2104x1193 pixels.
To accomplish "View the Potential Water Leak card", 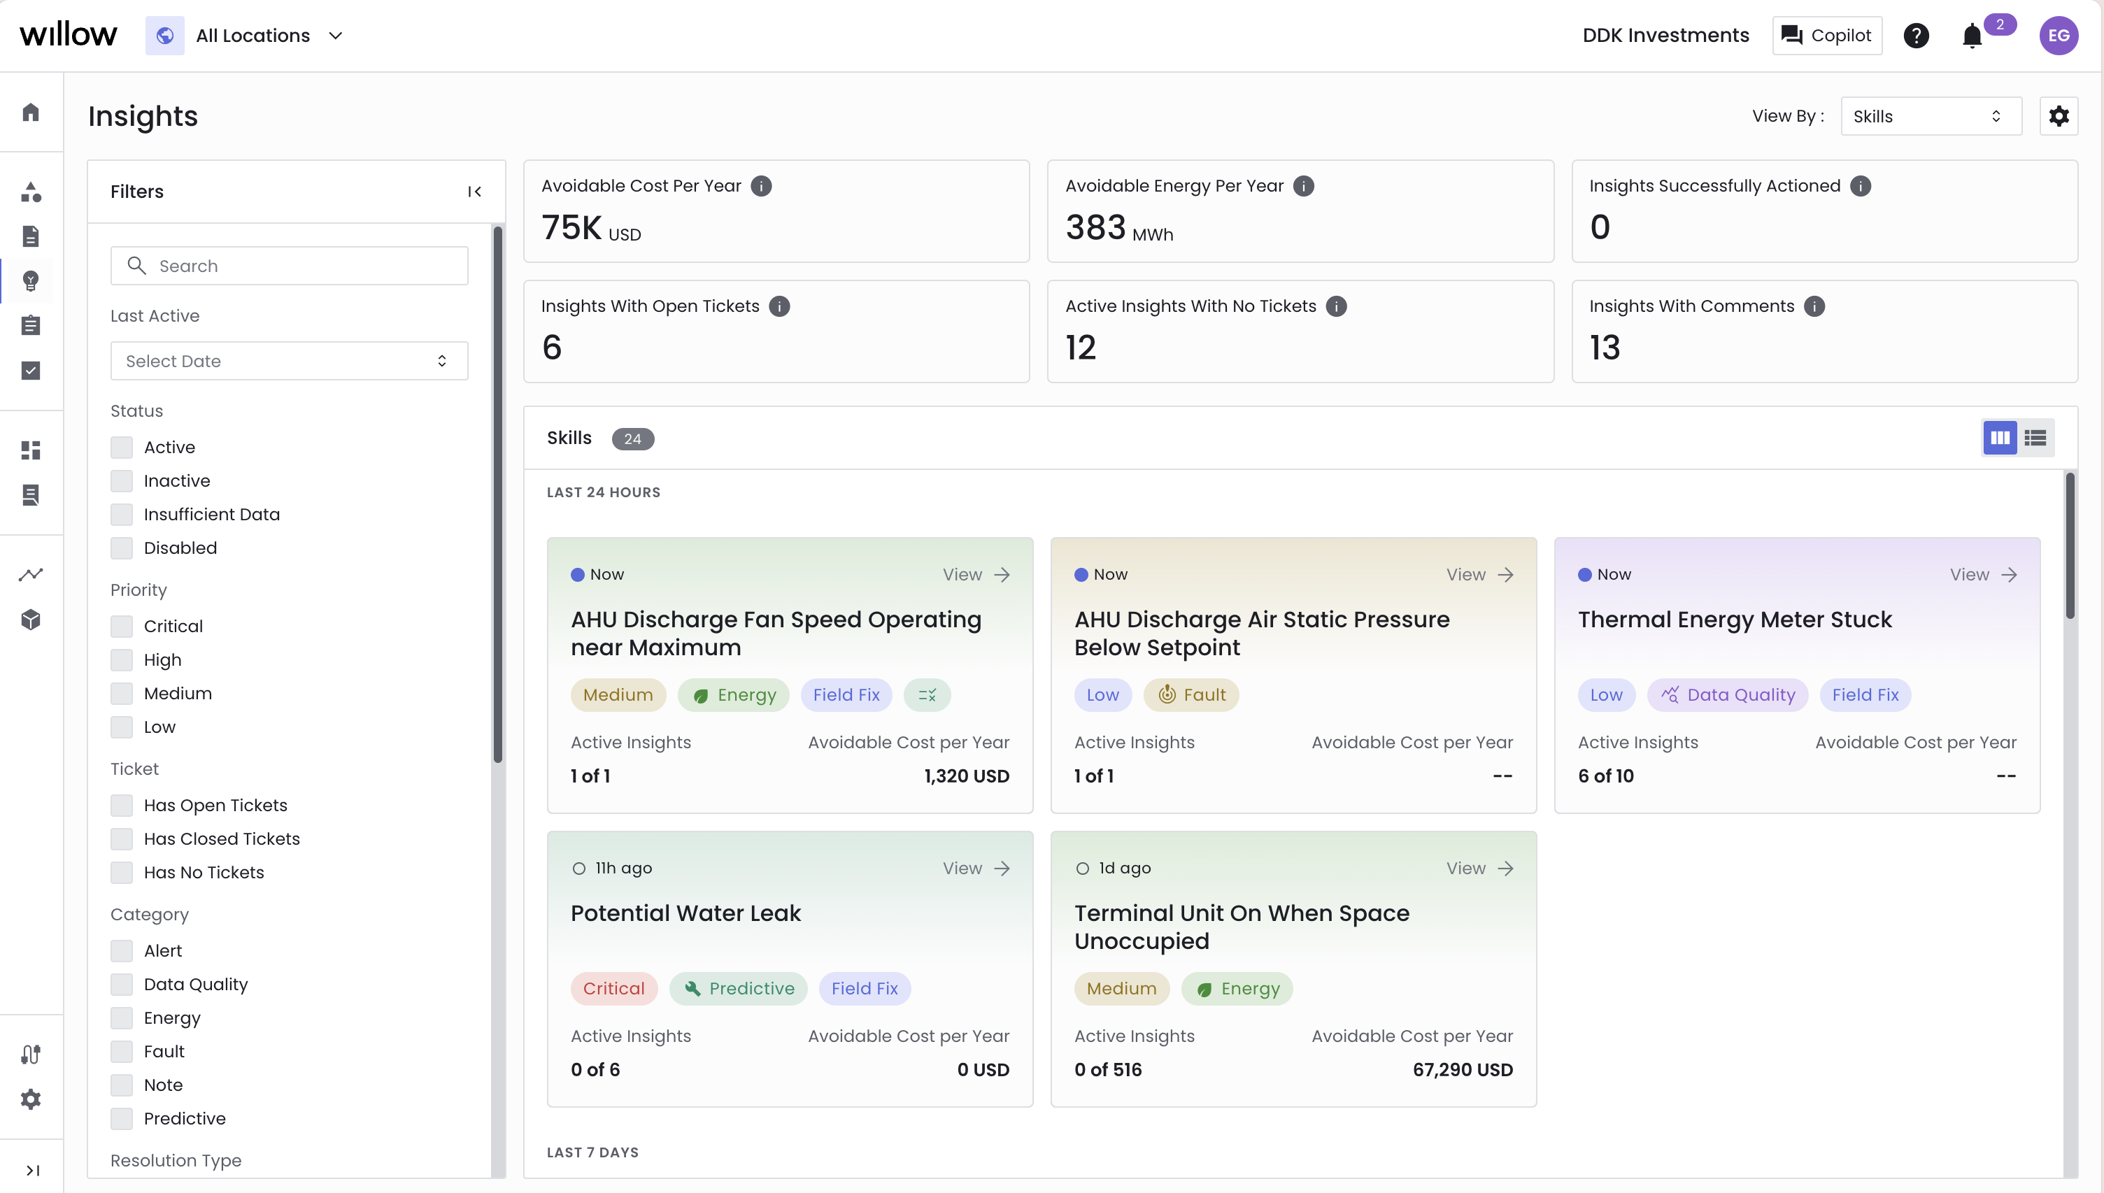I will click(x=976, y=868).
